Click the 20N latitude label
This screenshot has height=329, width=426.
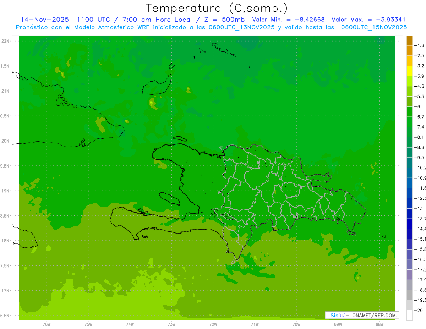pyautogui.click(x=6, y=141)
